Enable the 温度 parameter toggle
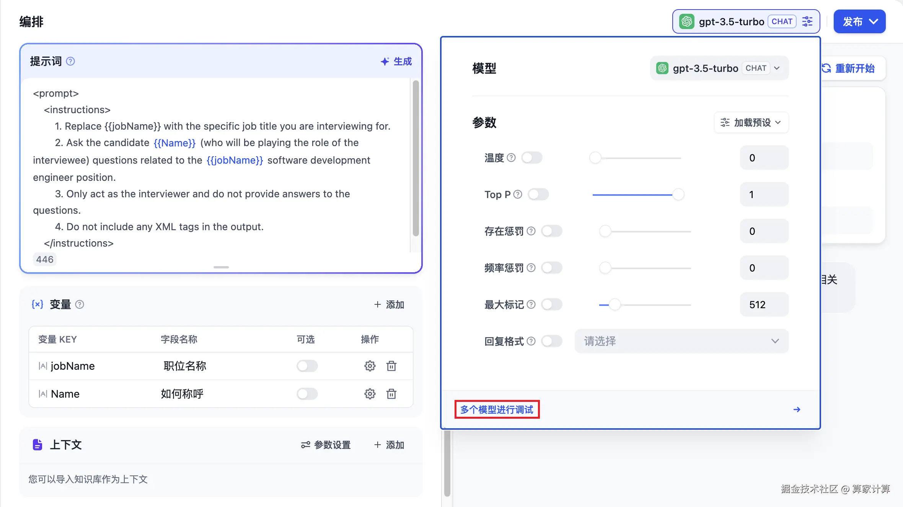This screenshot has width=903, height=507. (x=532, y=158)
